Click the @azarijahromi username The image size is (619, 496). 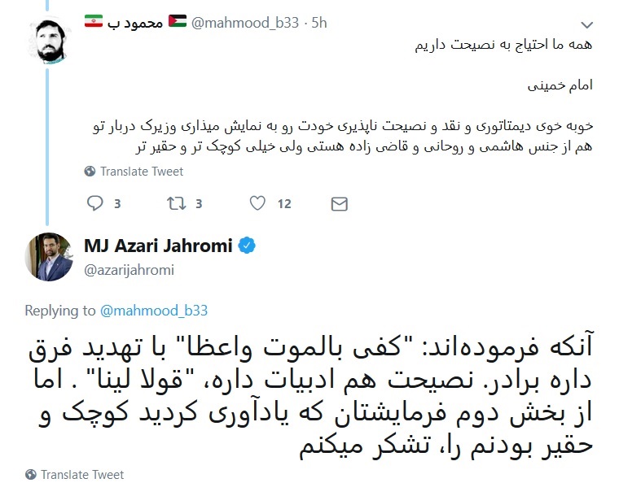tap(129, 270)
